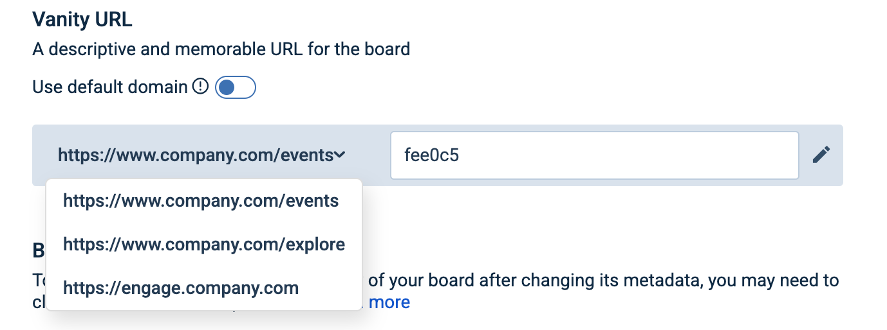Click the "Vanity URL" section heading
The height and width of the screenshot is (330, 887).
82,19
